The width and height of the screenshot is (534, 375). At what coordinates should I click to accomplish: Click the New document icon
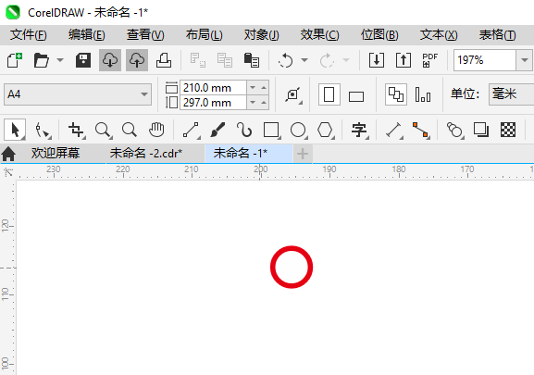[14, 60]
